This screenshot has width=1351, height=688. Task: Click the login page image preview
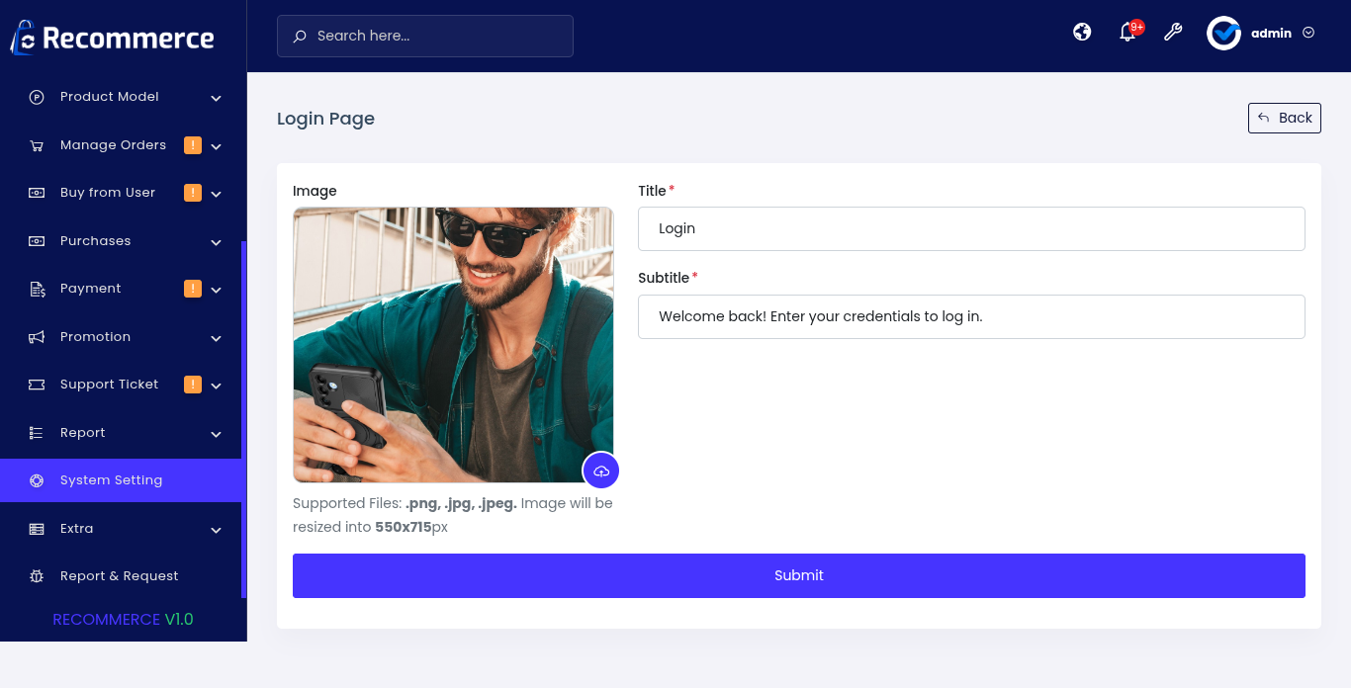(x=453, y=344)
